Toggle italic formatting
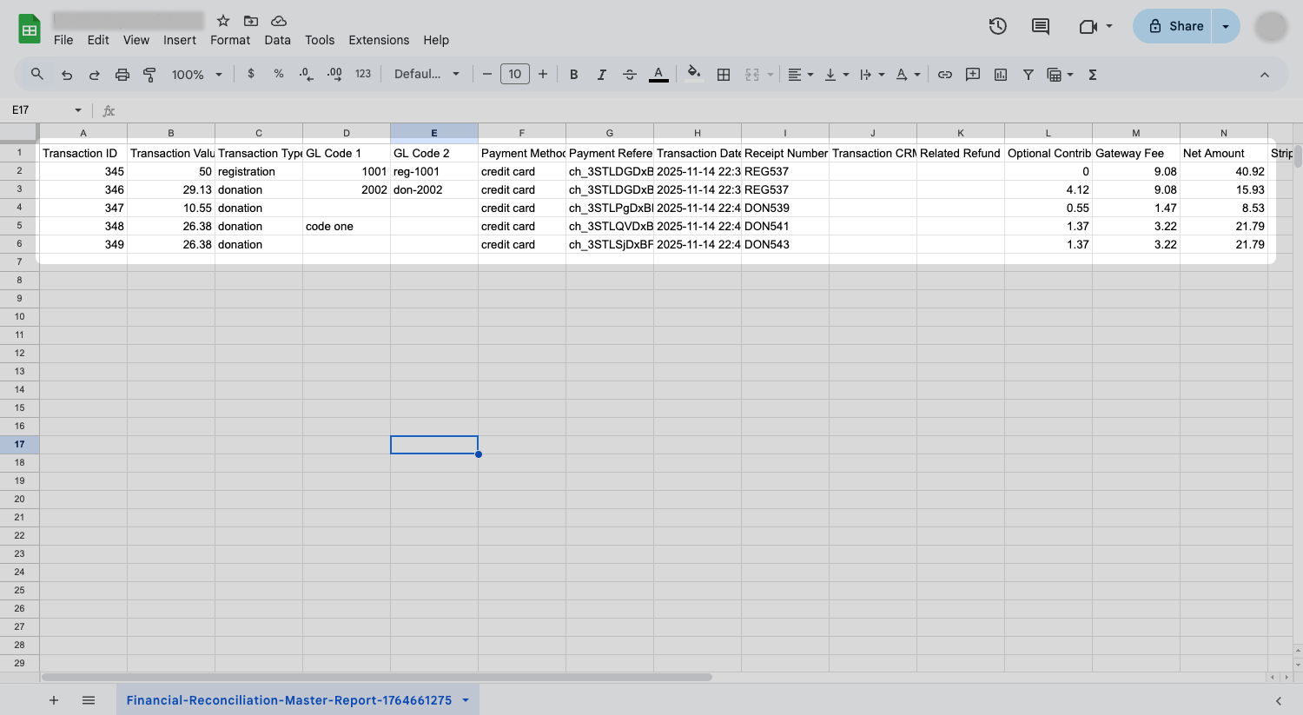Screen dimensions: 1303x715 (x=601, y=75)
